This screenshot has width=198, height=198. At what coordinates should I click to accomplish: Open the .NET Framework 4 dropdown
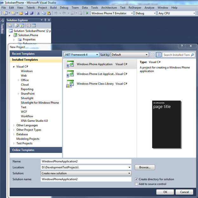82,55
